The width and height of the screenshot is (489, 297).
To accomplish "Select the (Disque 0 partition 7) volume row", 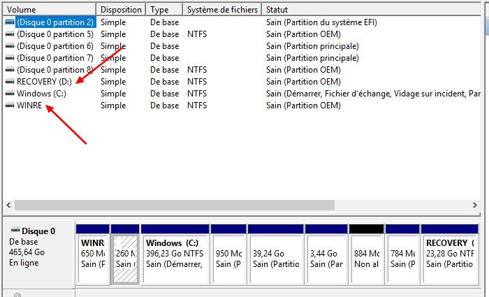I will 55,58.
